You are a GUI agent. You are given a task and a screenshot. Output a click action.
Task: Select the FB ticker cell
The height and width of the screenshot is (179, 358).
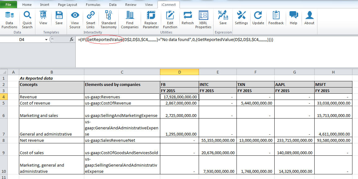coord(179,84)
